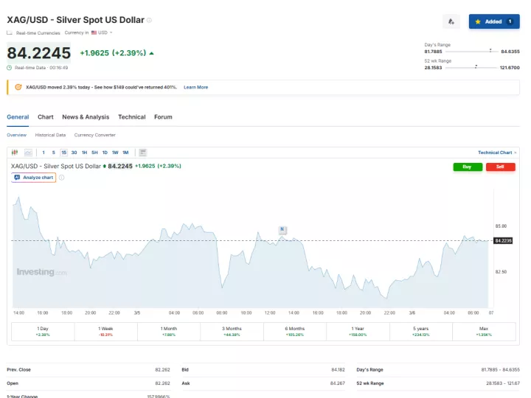
Task: Click the info icon next to page title
Action: pos(149,20)
